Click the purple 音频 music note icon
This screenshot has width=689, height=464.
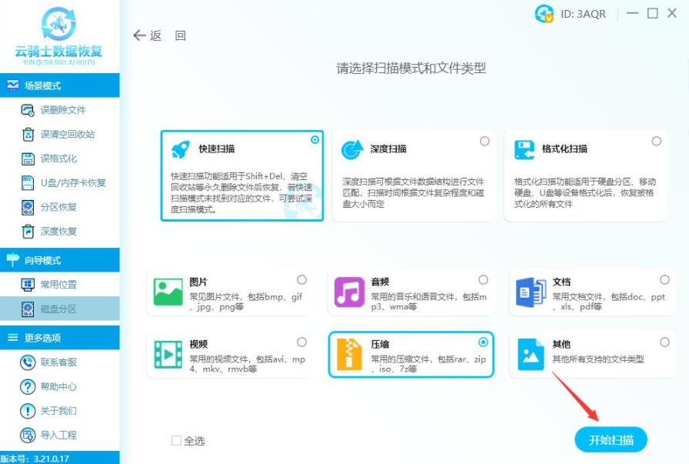point(349,292)
